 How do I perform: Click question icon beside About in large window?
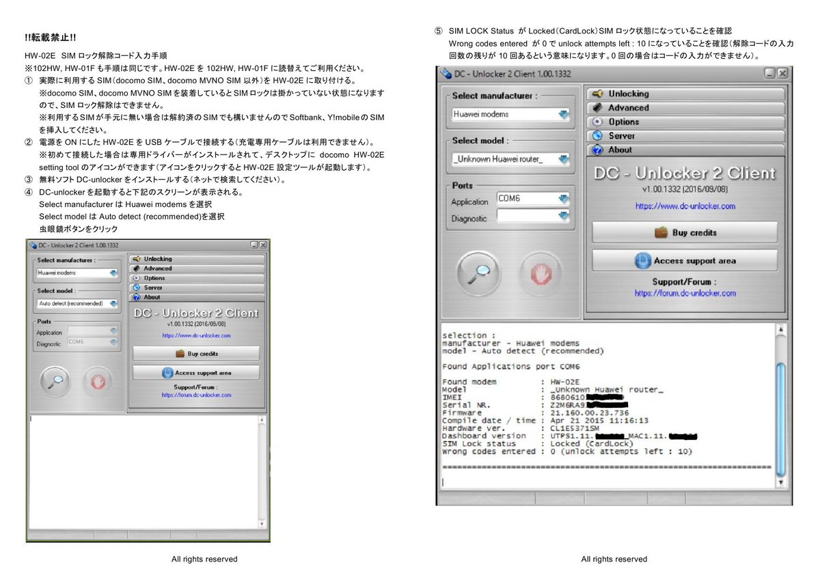click(597, 150)
